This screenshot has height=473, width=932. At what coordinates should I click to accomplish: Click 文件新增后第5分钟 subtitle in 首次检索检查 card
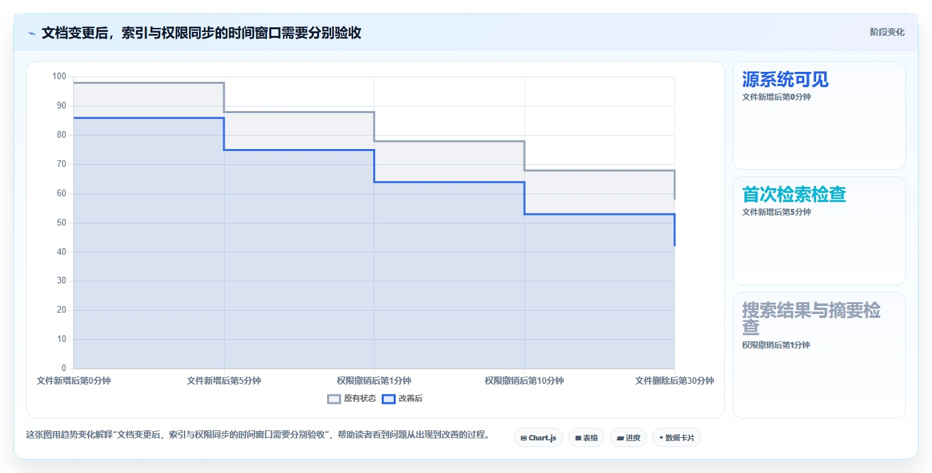pyautogui.click(x=777, y=212)
